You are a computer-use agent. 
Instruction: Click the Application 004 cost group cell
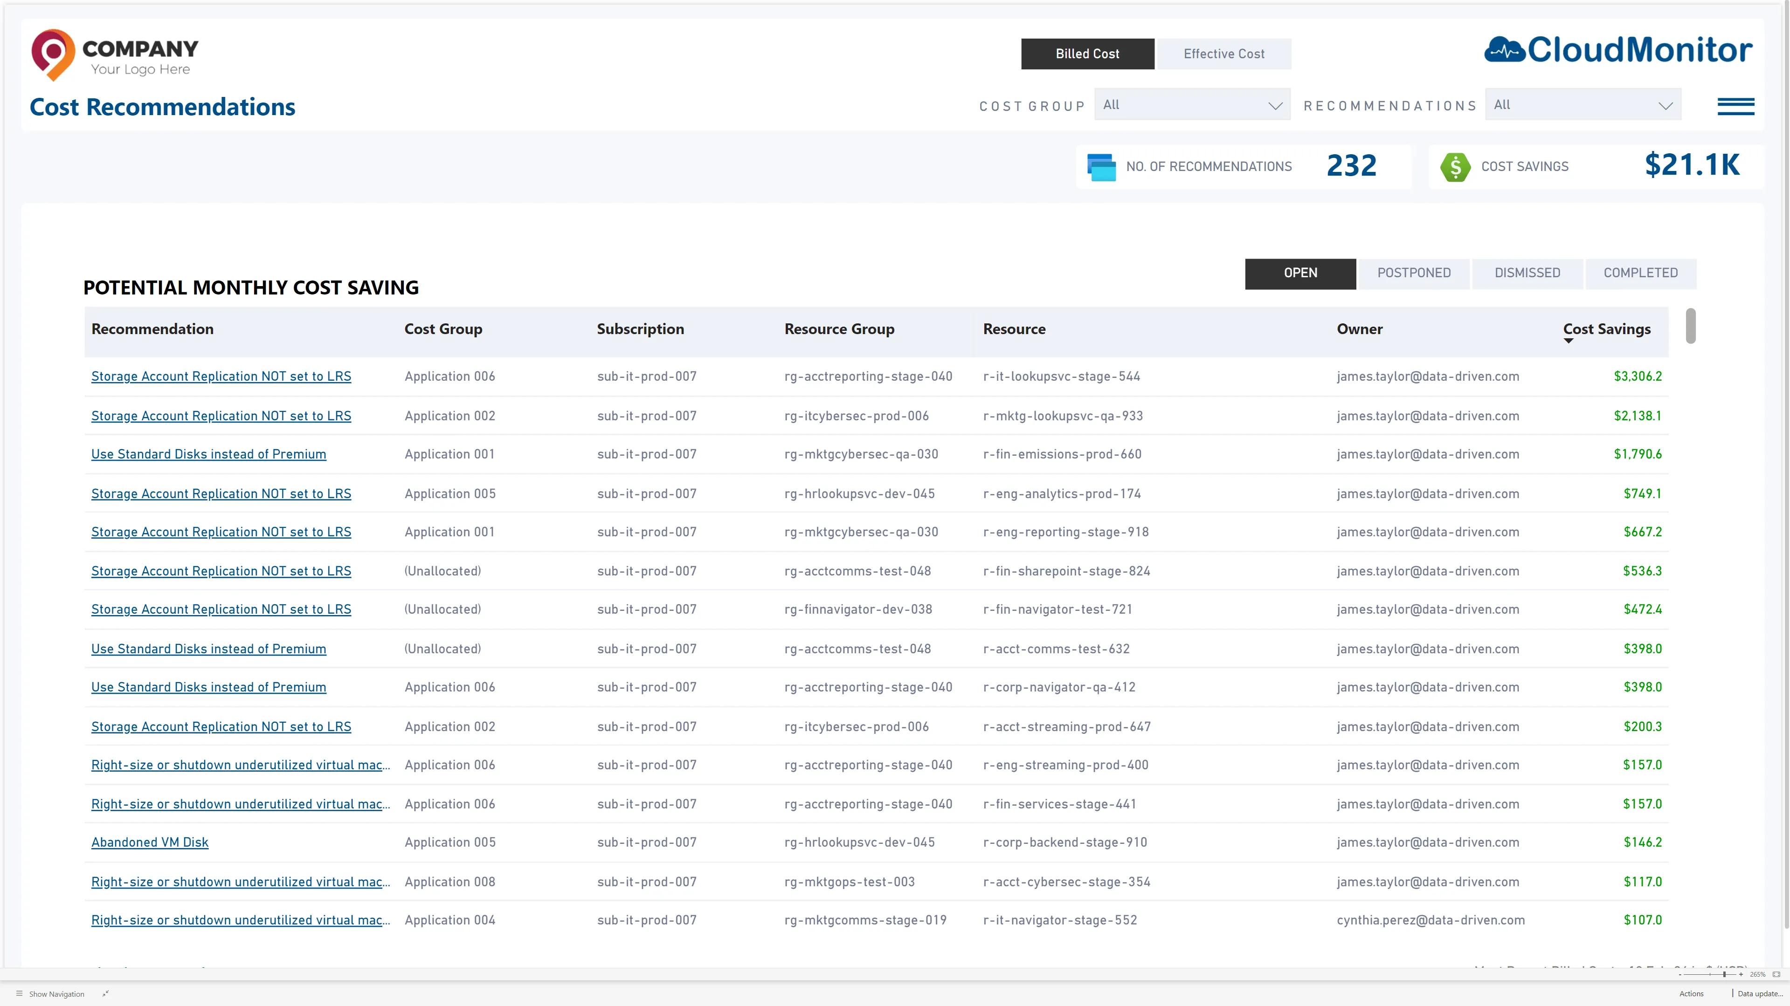click(x=449, y=921)
